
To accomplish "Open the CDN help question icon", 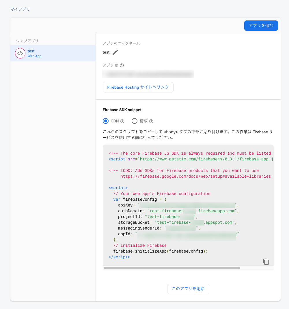I will pos(122,121).
